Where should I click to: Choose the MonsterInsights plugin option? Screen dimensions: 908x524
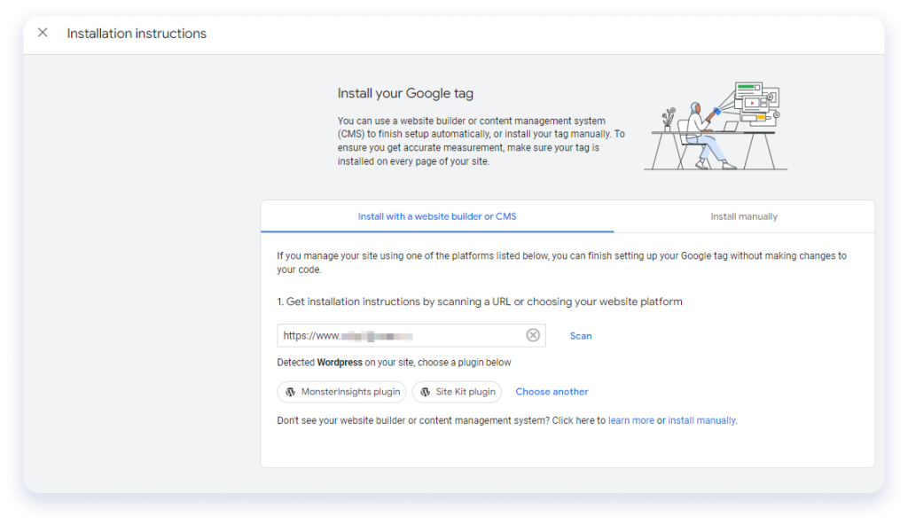341,392
